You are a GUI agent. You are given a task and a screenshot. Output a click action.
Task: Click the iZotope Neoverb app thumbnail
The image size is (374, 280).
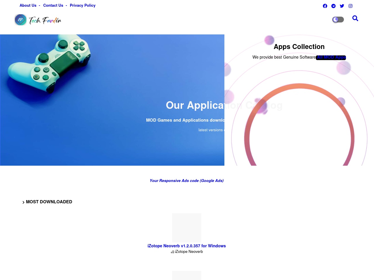[187, 228]
